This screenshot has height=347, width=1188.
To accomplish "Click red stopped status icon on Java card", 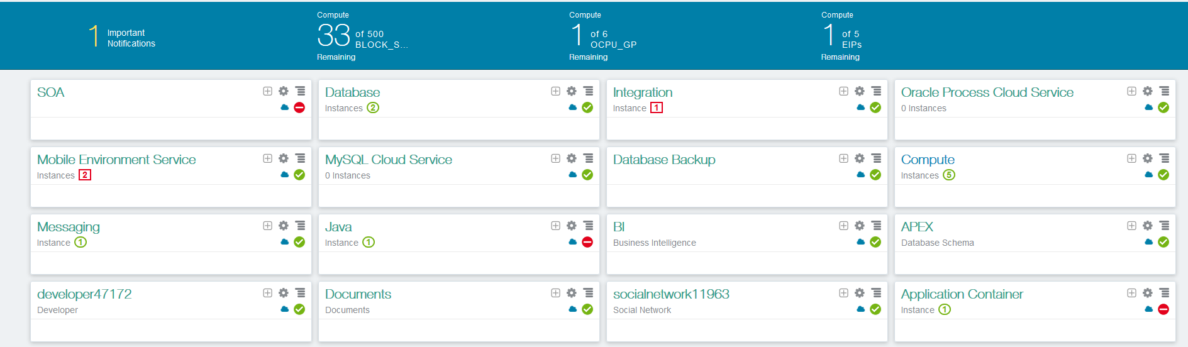I will coord(587,242).
